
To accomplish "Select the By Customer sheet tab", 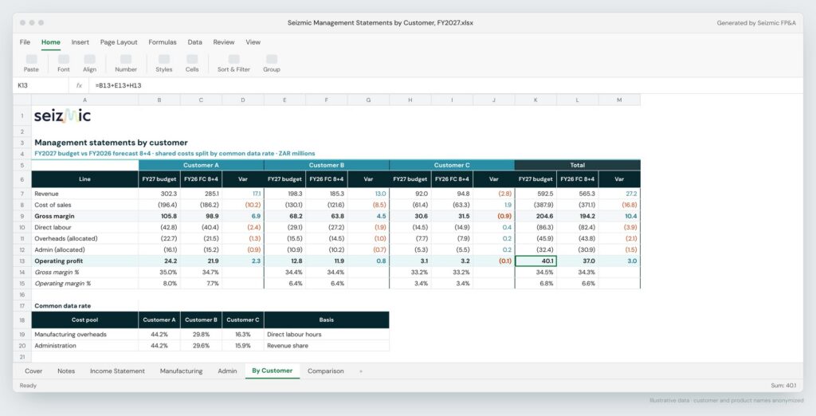I will [x=273, y=371].
